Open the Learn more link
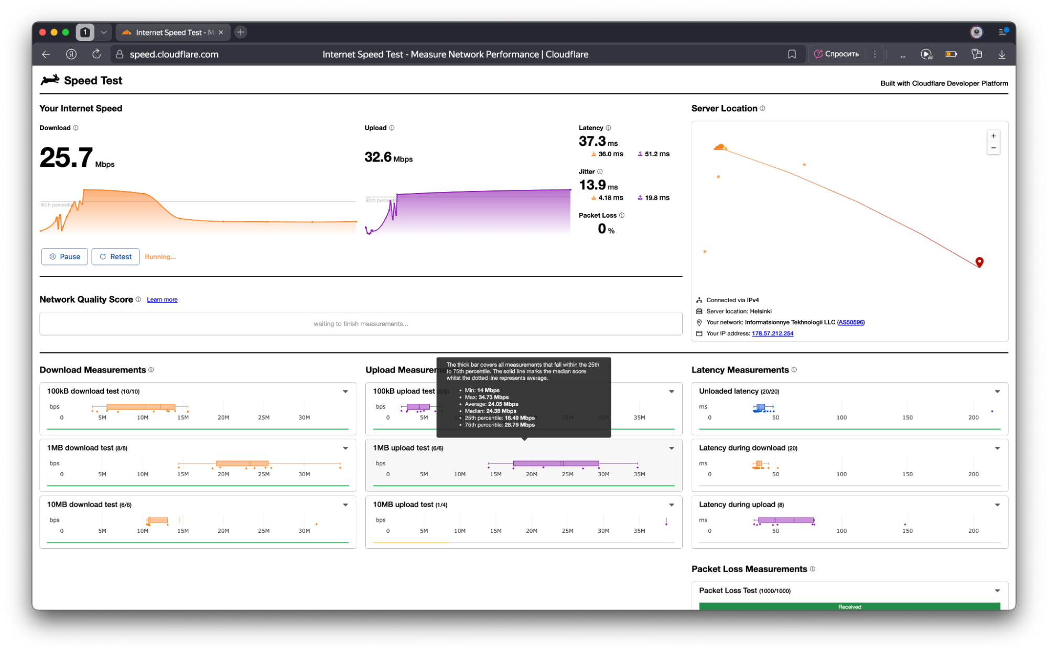 point(162,299)
